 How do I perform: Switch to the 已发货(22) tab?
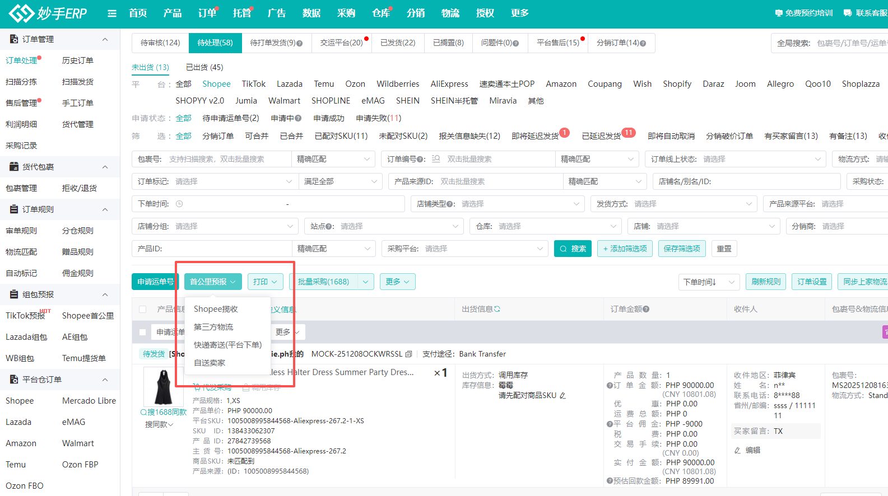pyautogui.click(x=398, y=43)
